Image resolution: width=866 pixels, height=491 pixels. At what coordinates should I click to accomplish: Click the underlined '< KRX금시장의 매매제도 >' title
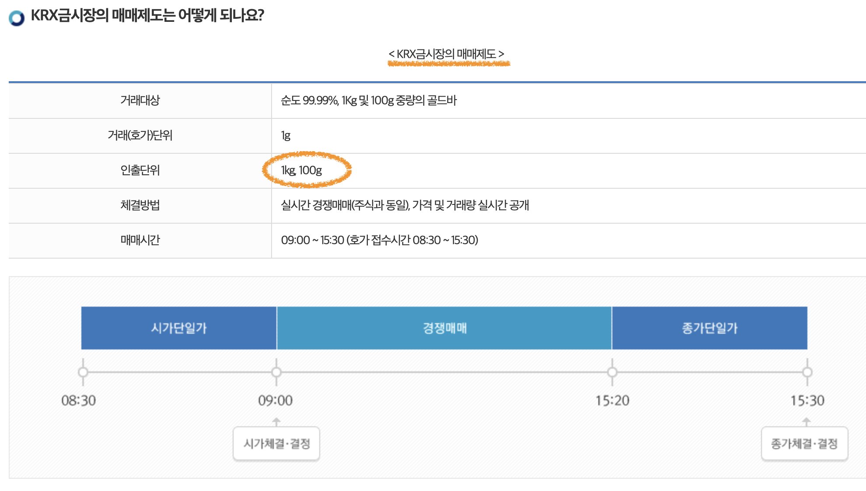(x=447, y=54)
